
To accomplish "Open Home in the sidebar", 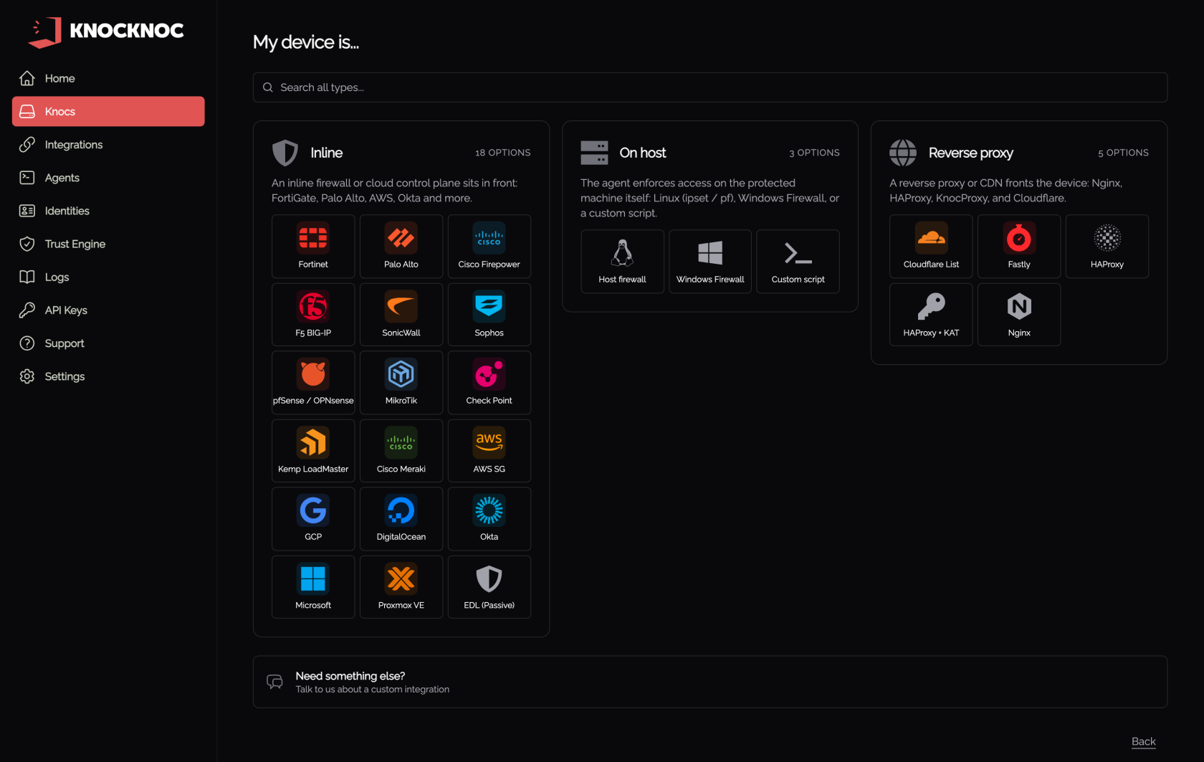I will point(108,78).
